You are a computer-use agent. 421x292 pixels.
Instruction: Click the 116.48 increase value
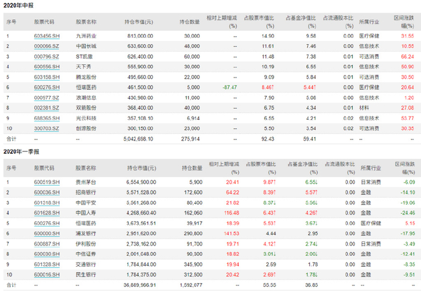pos(232,213)
